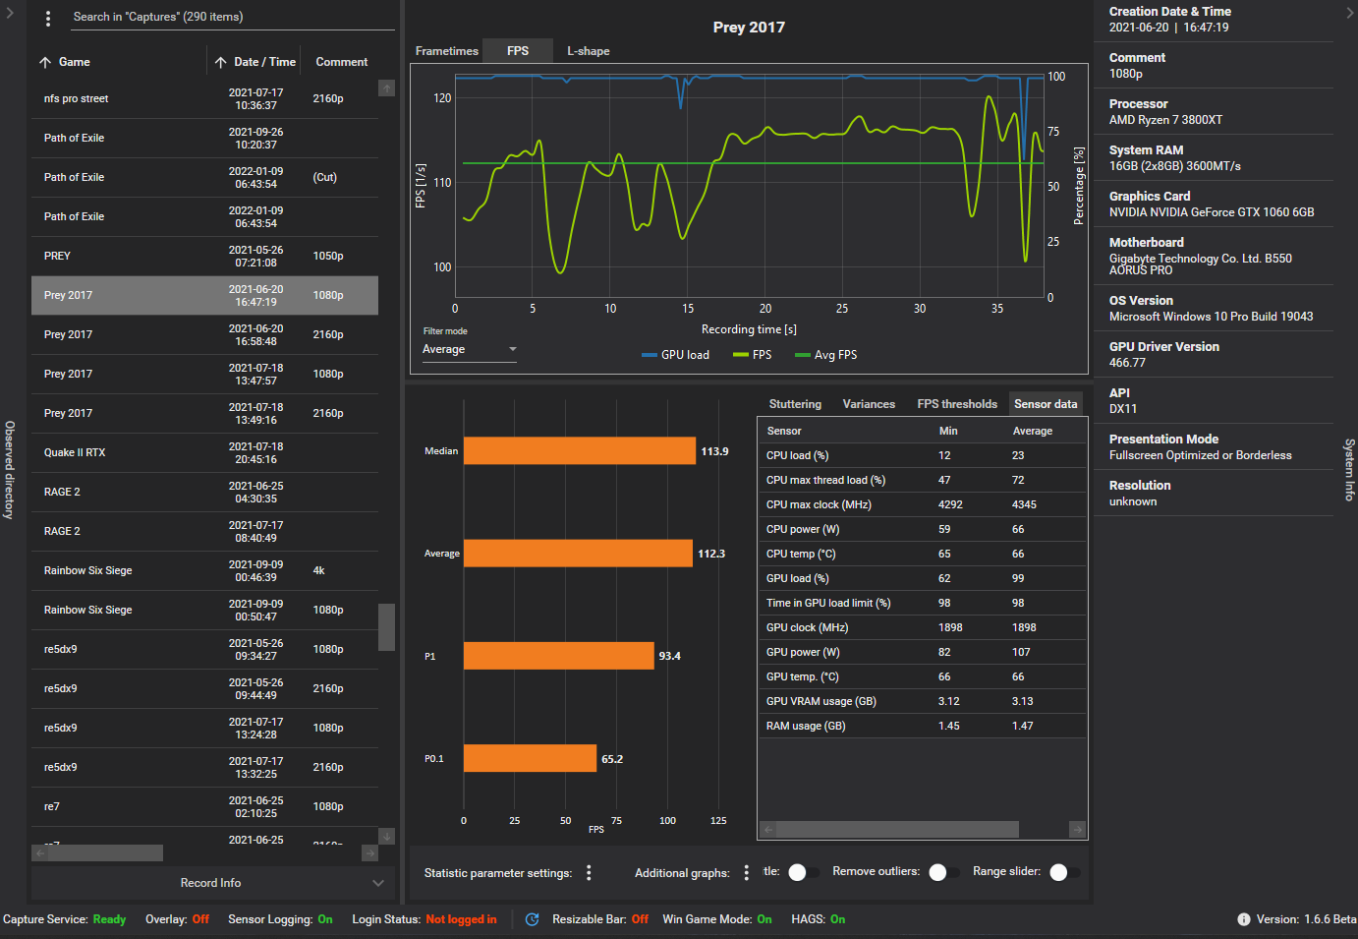Select re5dx9 capture at 13:32:25
The width and height of the screenshot is (1358, 939).
tap(204, 768)
